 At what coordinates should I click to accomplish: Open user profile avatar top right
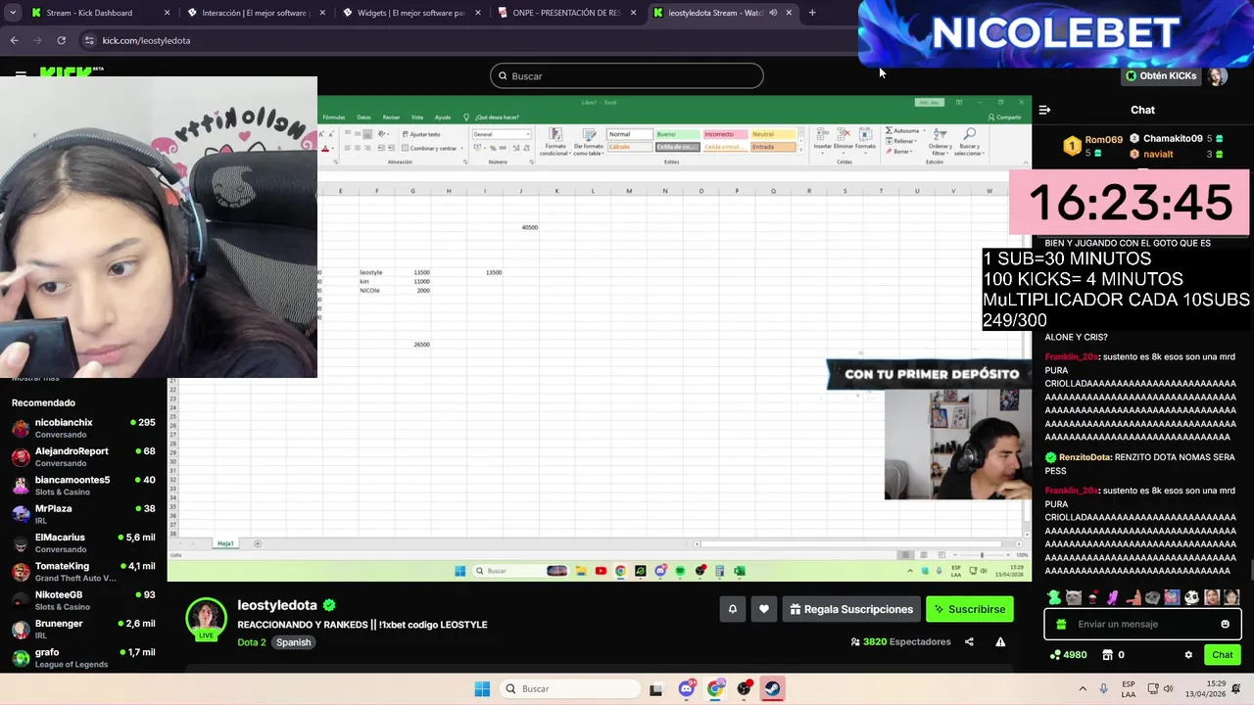pos(1218,76)
